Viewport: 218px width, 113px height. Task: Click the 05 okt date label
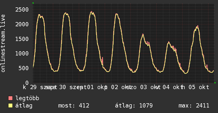(x=199, y=87)
